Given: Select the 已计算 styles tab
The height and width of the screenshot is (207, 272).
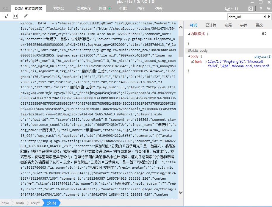Looking at the screenshot, I should pyautogui.click(x=211, y=25).
